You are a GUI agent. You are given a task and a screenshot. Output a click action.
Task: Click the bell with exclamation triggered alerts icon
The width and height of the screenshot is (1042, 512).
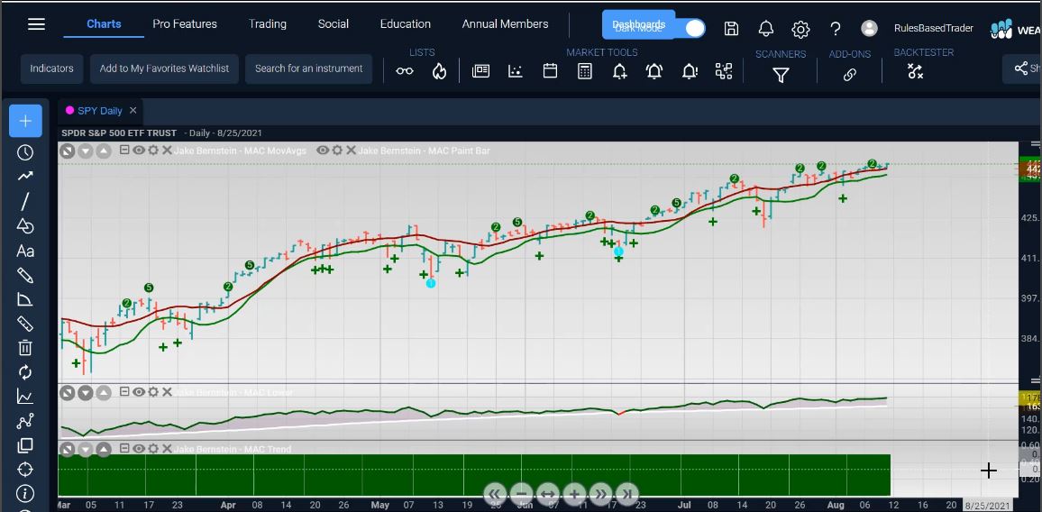[x=690, y=71]
